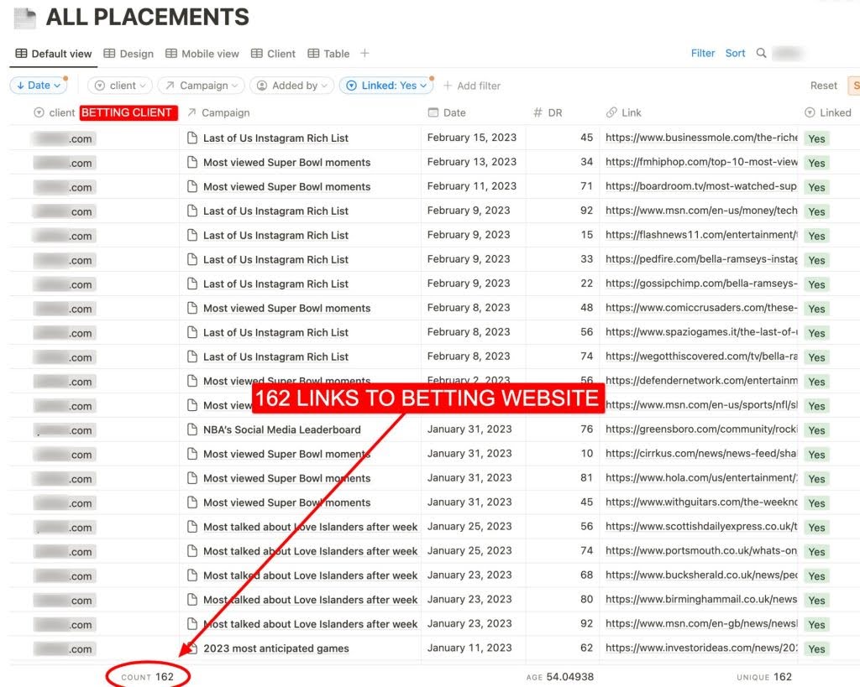Open the investorideas.com link
860x687 pixels.
click(701, 648)
